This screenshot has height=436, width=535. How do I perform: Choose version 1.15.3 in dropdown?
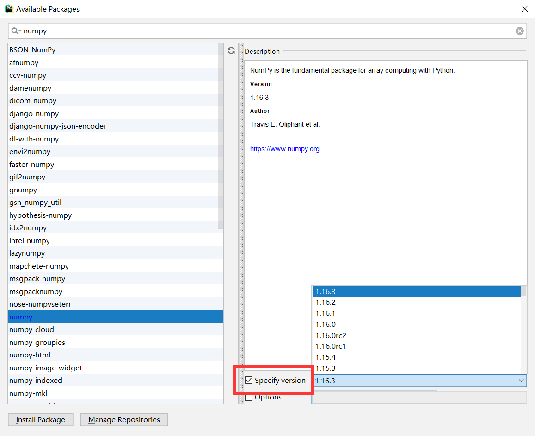416,368
